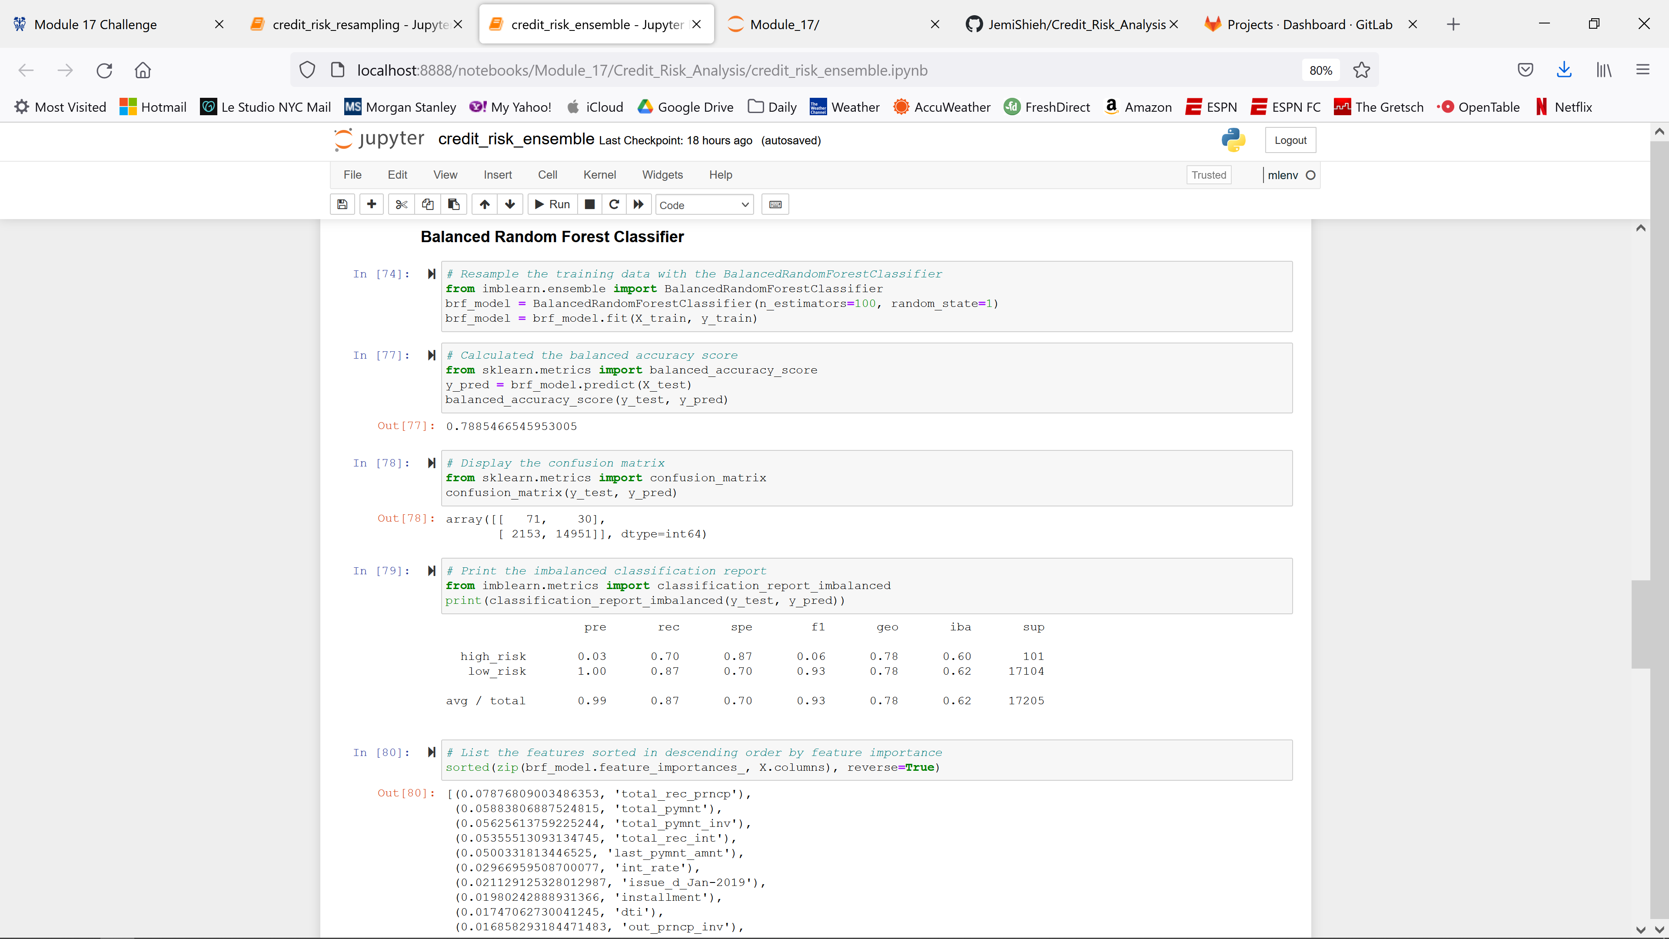The width and height of the screenshot is (1669, 939).
Task: Open the Kernel menu
Action: (x=599, y=175)
